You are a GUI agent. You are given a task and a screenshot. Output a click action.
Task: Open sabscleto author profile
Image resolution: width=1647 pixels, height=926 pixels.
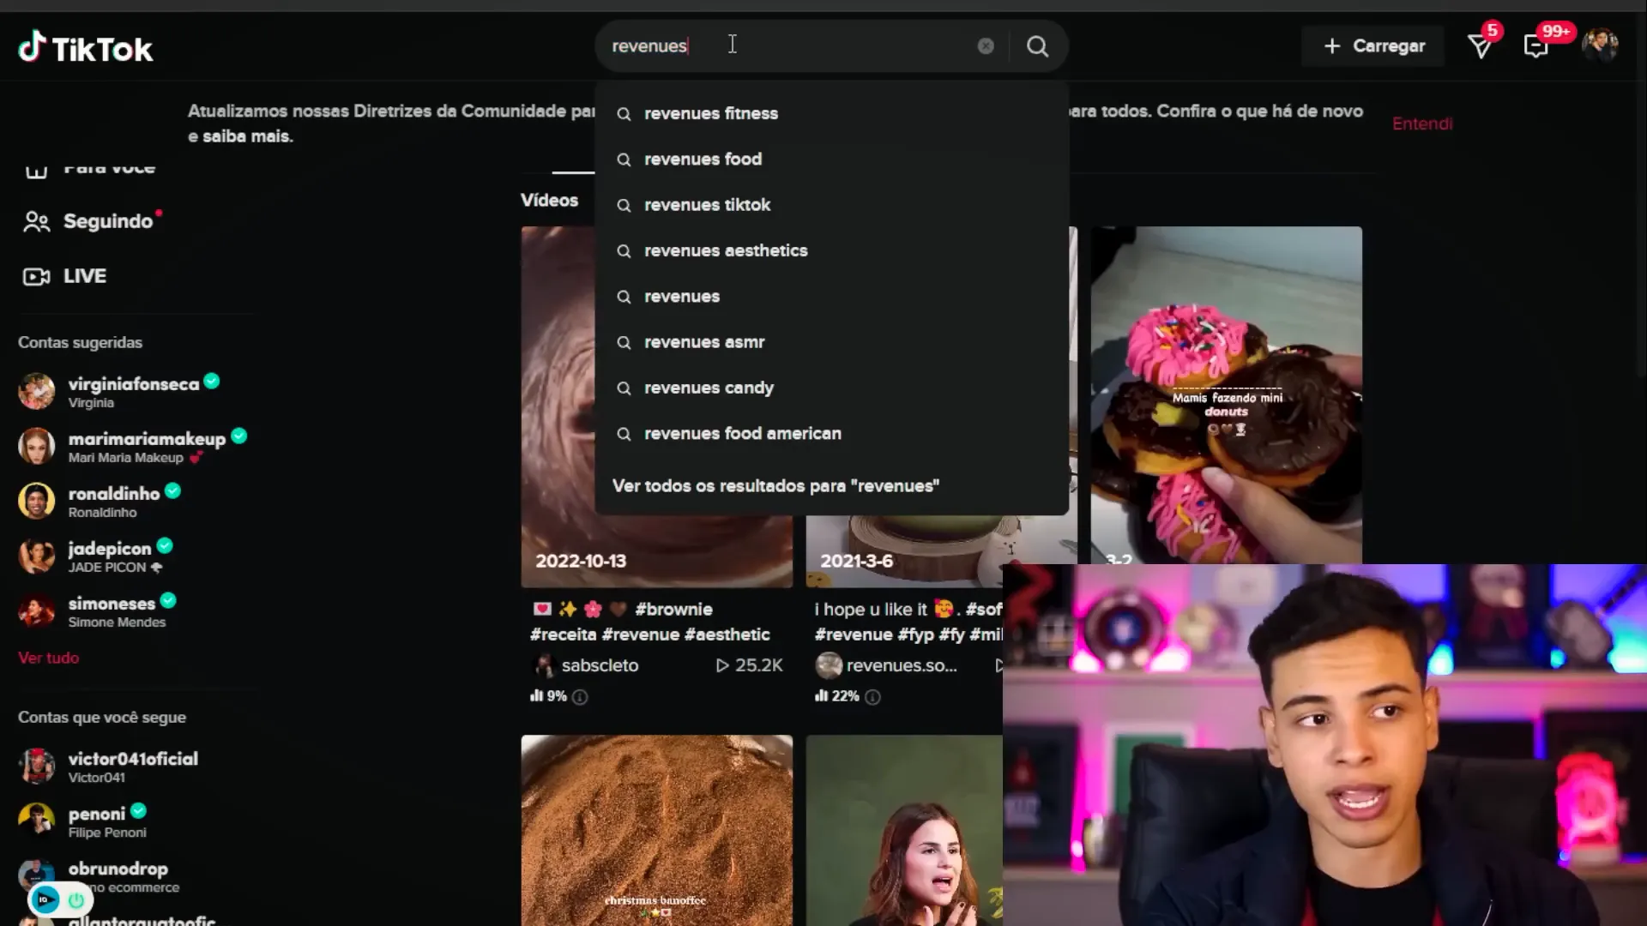[600, 665]
